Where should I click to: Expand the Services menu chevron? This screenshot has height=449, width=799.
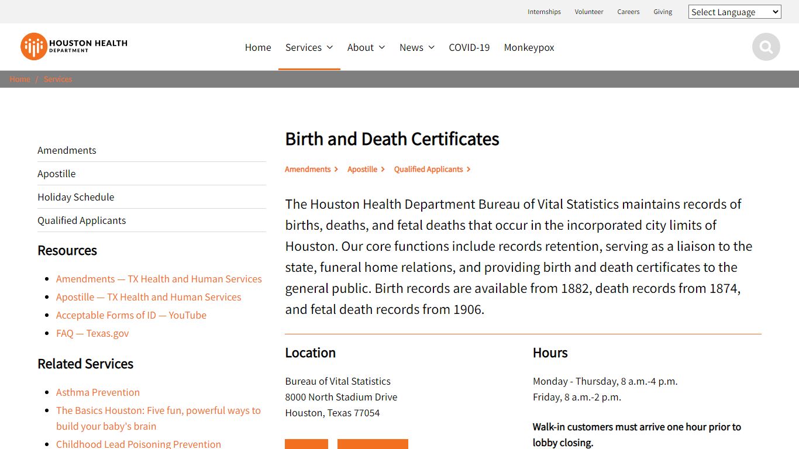click(x=330, y=47)
